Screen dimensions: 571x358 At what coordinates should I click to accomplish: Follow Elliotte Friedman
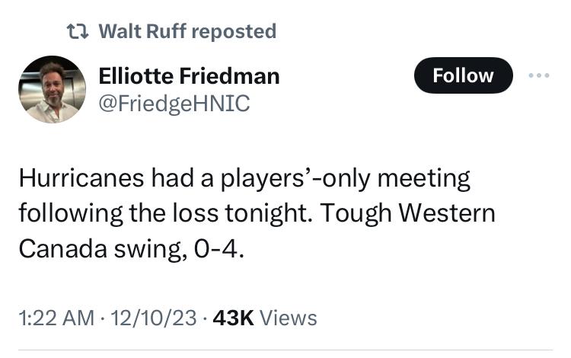click(463, 75)
